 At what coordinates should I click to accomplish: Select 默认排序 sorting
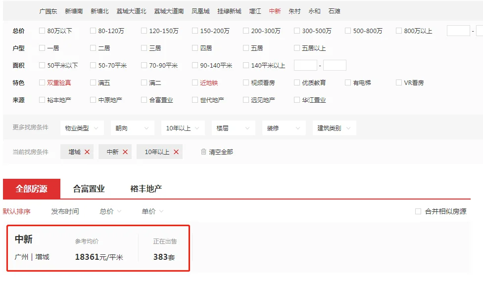pyautogui.click(x=17, y=211)
